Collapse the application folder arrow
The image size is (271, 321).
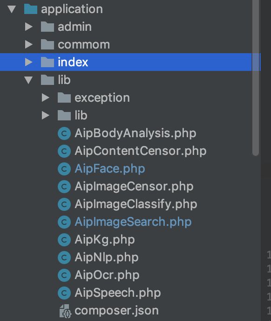click(12, 9)
